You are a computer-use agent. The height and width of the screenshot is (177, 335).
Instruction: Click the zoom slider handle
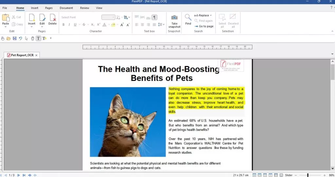[x=308, y=175]
